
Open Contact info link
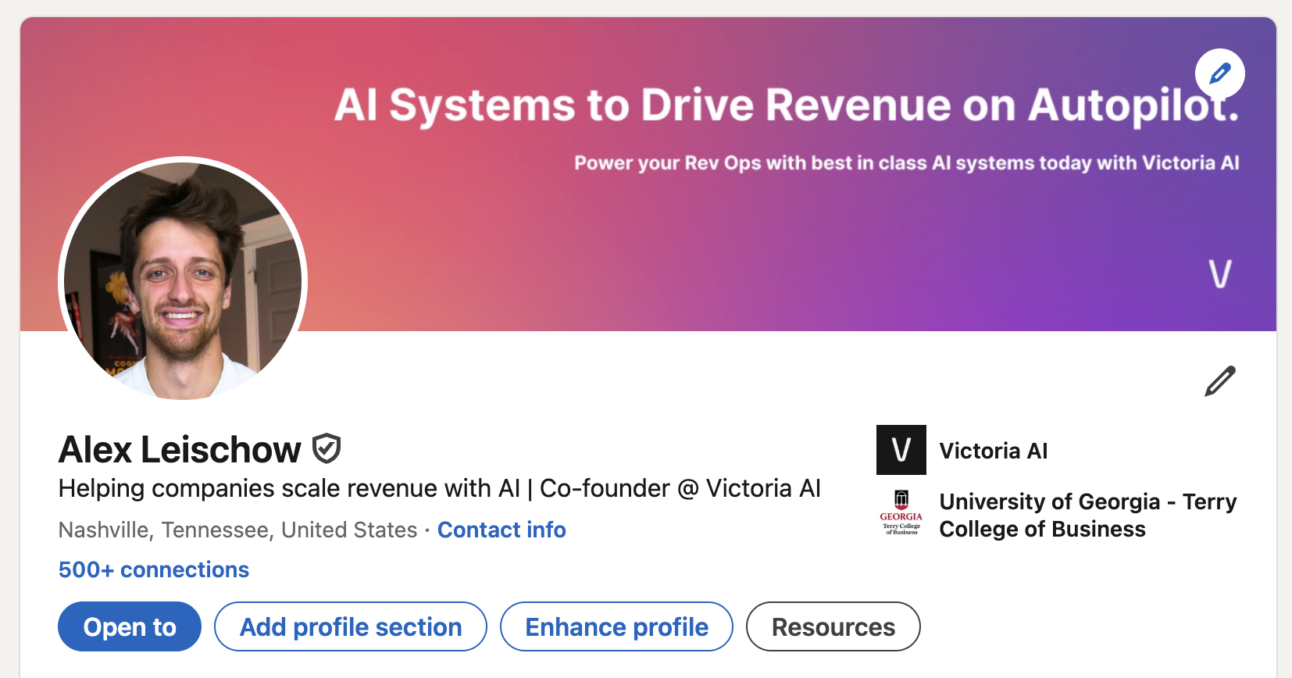[501, 530]
